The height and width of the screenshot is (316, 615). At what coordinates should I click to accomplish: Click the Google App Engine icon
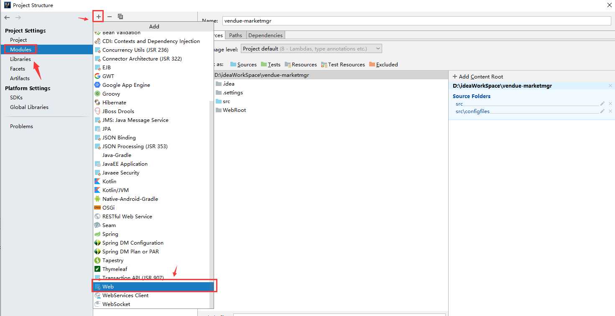97,85
